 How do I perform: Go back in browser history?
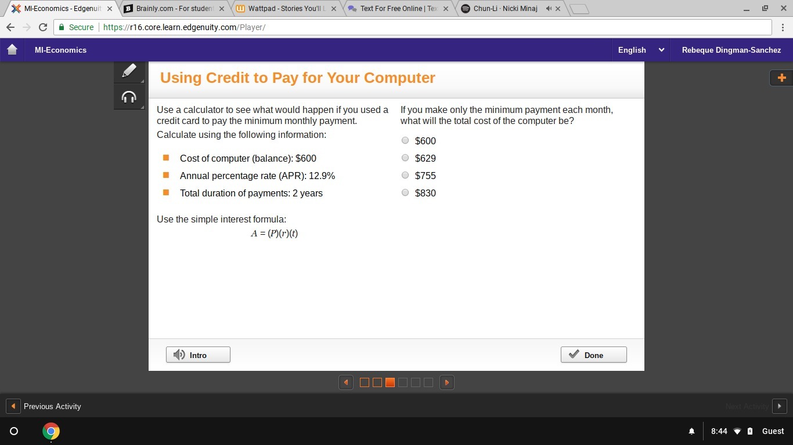click(x=10, y=27)
